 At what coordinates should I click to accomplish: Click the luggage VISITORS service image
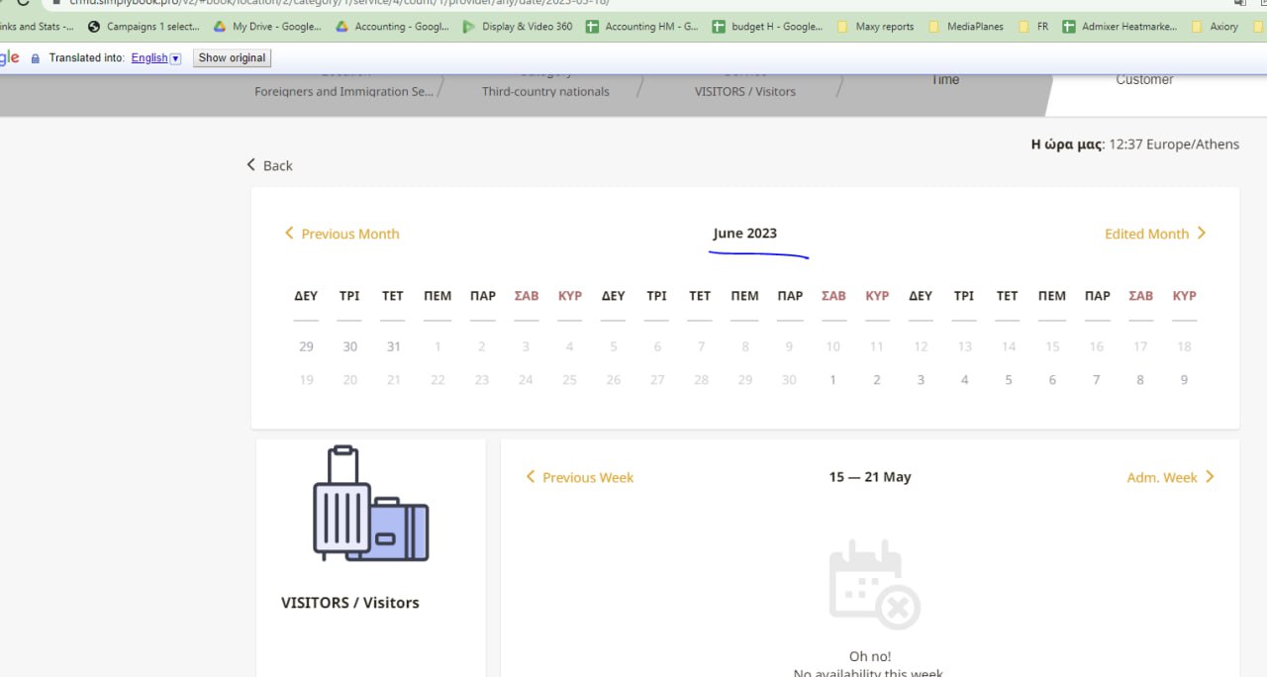[370, 505]
